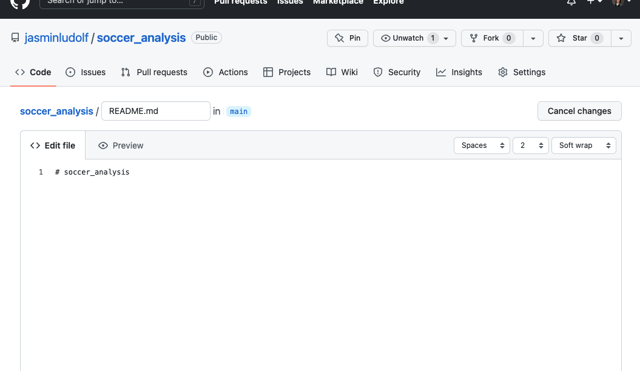Click the Public visibility badge
The height and width of the screenshot is (371, 640).
pyautogui.click(x=206, y=38)
